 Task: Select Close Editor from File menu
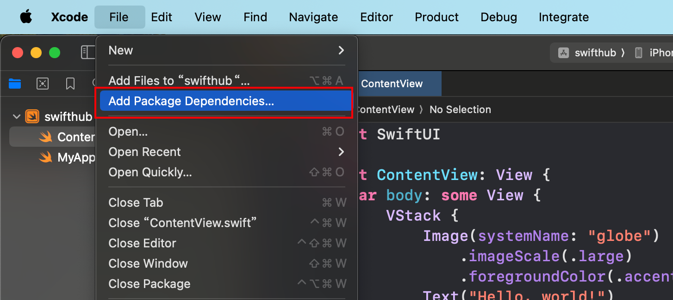coord(142,243)
